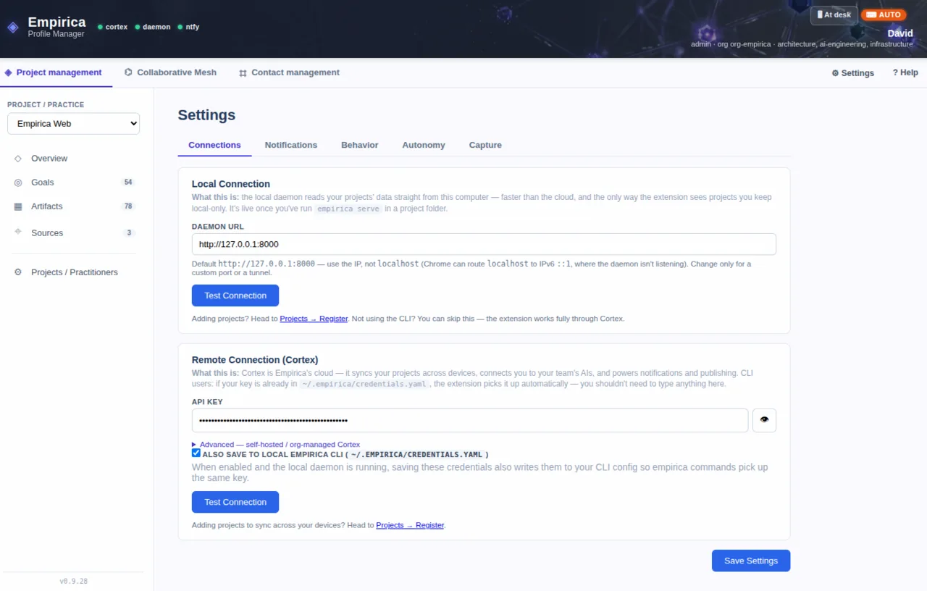Follow Projects → Register link under Local Connection
The width and height of the screenshot is (927, 591).
[x=314, y=319]
